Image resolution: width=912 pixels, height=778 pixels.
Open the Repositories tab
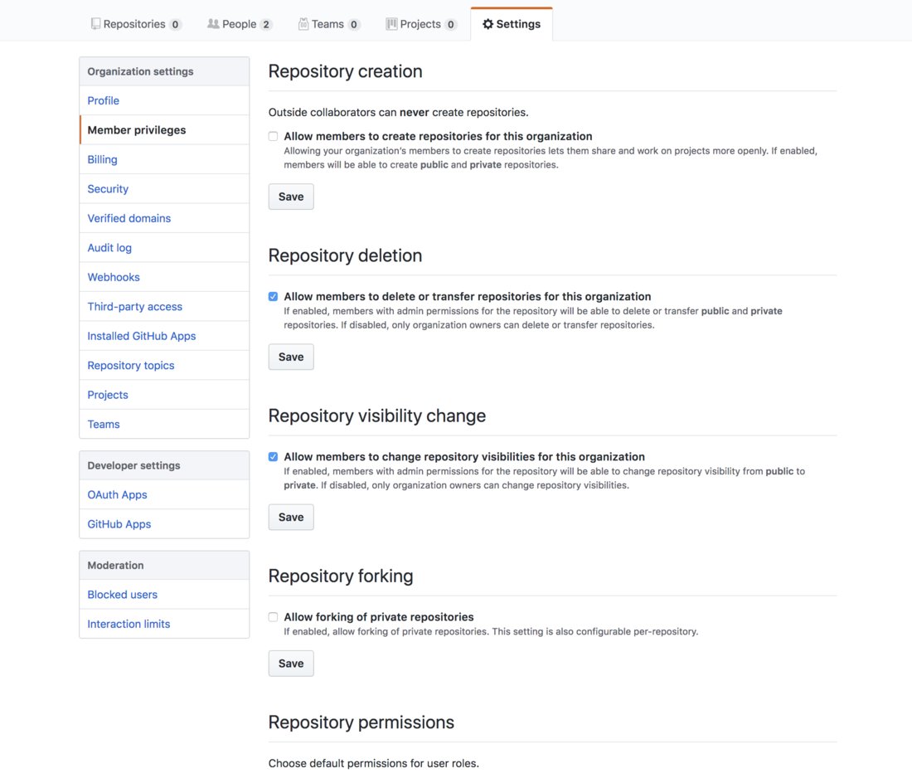pos(136,24)
